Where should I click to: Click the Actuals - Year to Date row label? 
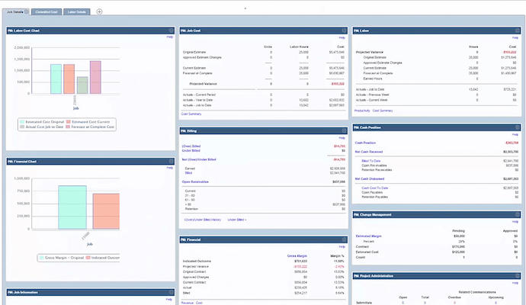197,100
